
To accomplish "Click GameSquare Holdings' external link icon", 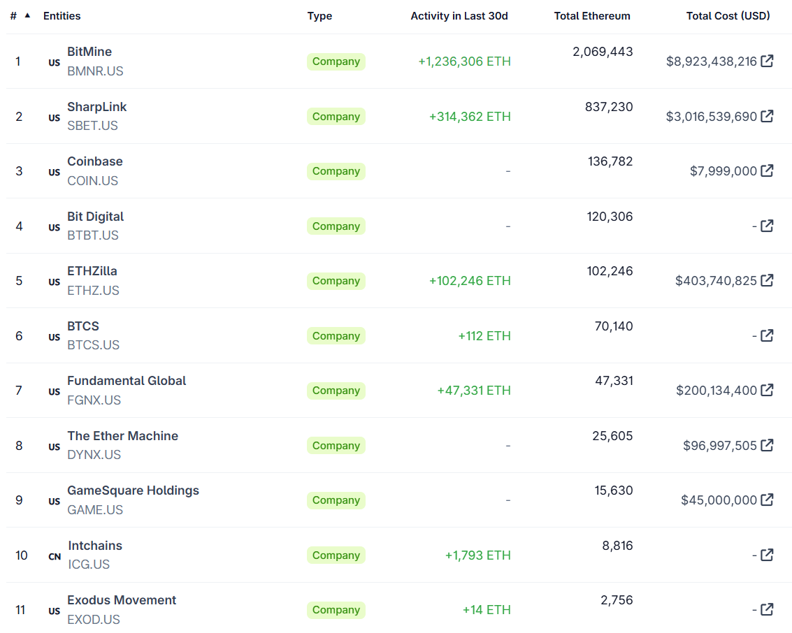I will (767, 500).
